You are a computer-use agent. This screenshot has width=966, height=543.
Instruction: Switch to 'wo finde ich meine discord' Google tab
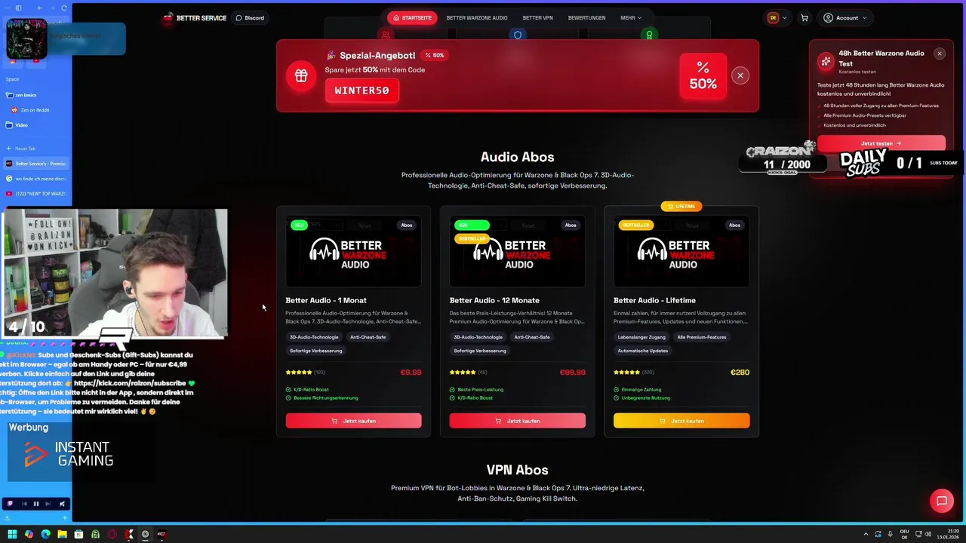click(x=36, y=179)
